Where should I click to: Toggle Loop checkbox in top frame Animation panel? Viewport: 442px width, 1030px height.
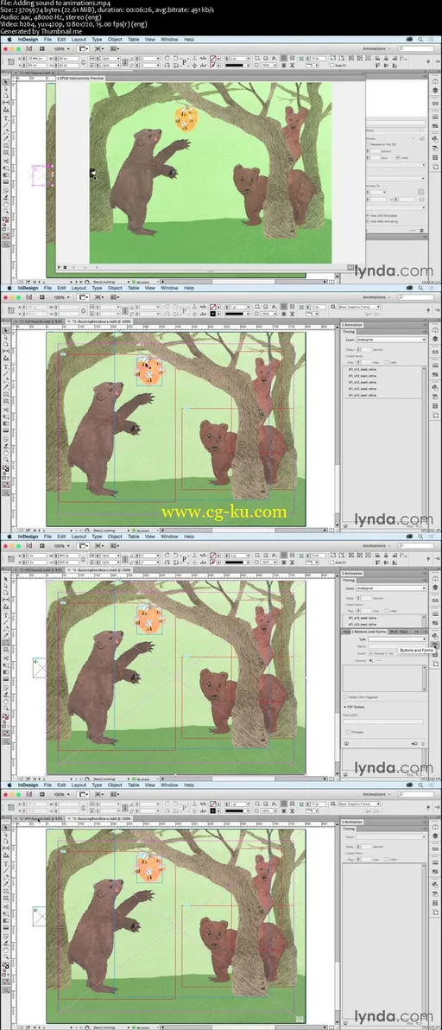coord(396,157)
